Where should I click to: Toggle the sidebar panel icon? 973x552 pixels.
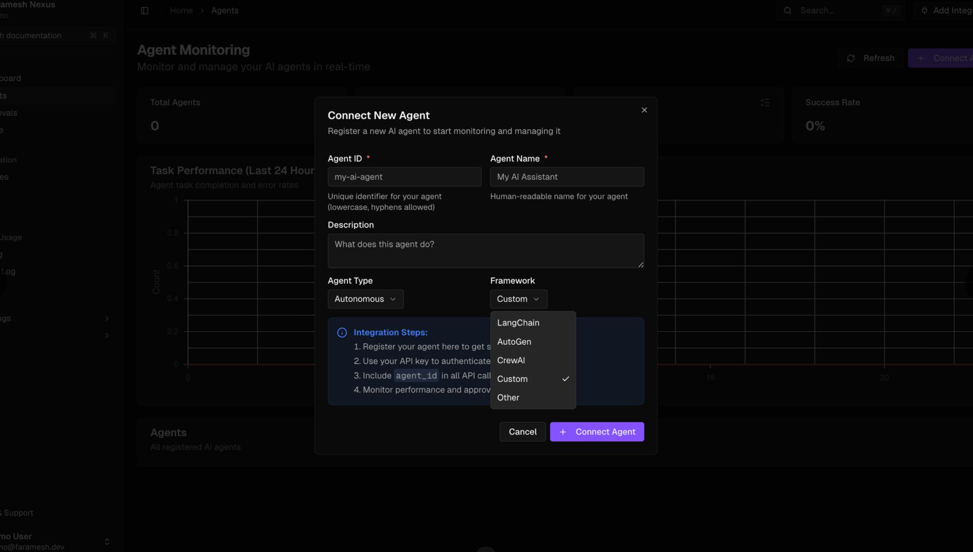pyautogui.click(x=144, y=11)
